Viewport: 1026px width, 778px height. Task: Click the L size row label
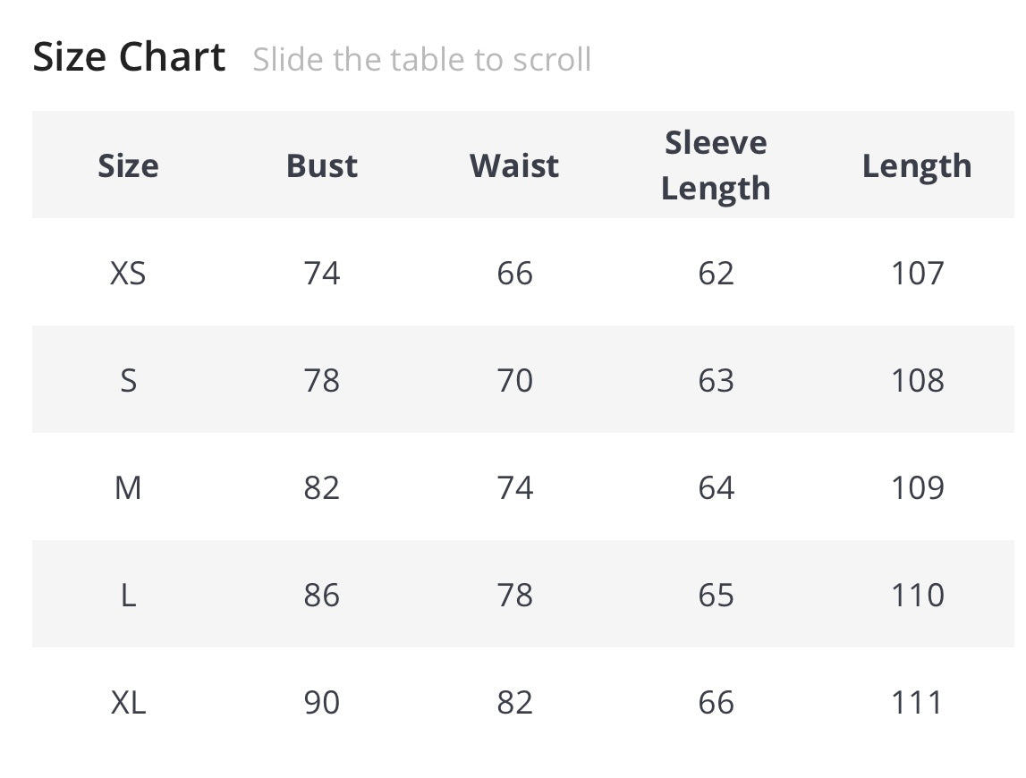pyautogui.click(x=128, y=595)
